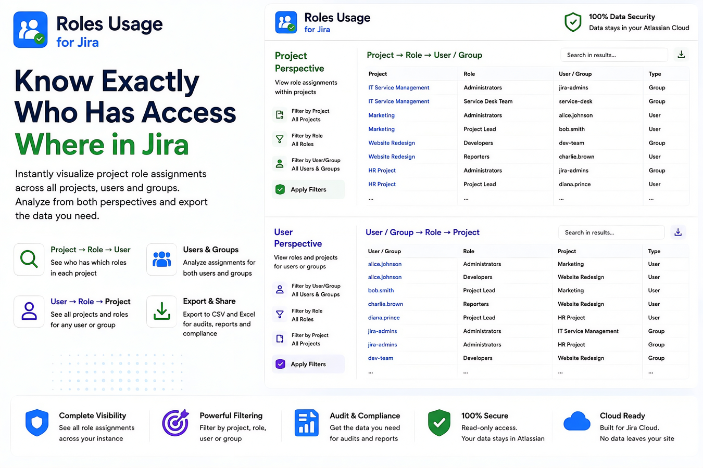Click Filter by Project icon in User Perspective
Image resolution: width=703 pixels, height=468 pixels.
coord(280,339)
